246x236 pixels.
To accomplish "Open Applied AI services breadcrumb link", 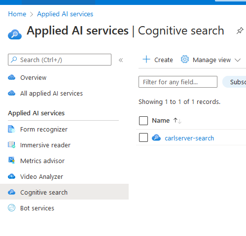I will [x=65, y=14].
